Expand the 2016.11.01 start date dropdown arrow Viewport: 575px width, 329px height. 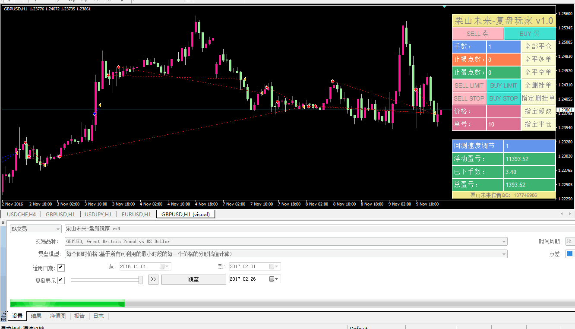[x=168, y=266]
